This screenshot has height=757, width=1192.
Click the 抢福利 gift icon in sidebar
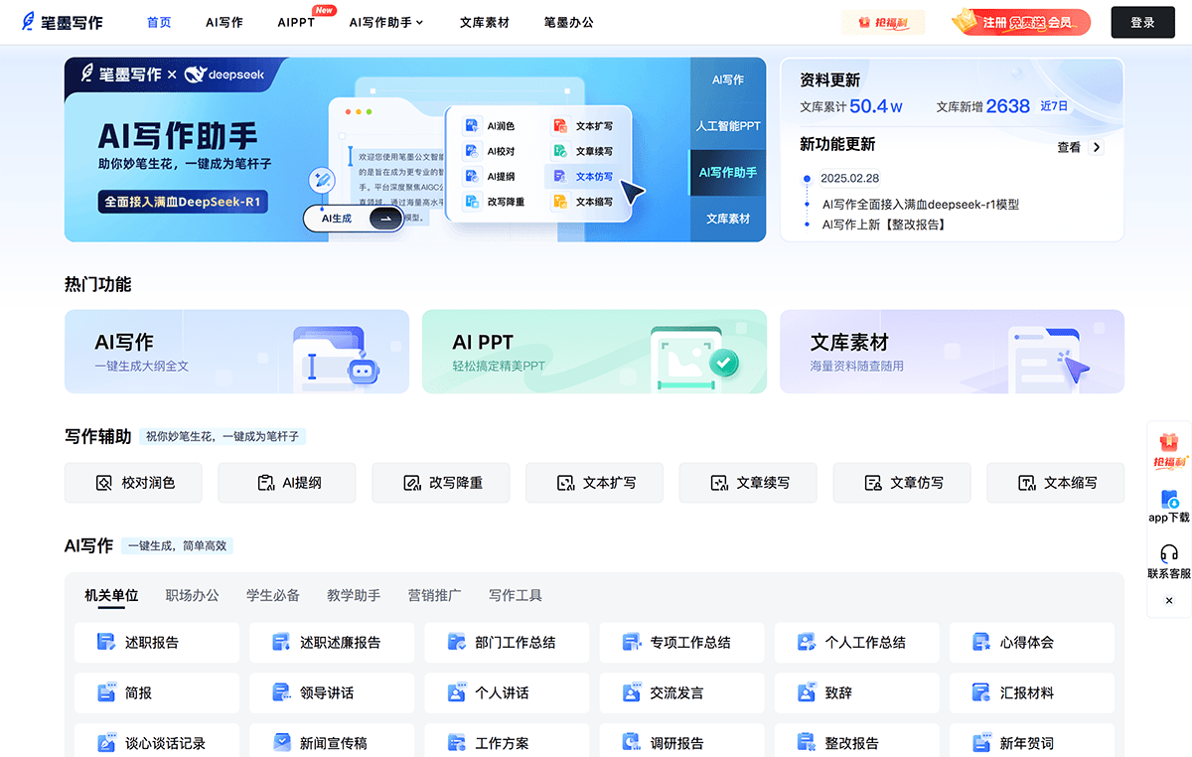coord(1168,443)
